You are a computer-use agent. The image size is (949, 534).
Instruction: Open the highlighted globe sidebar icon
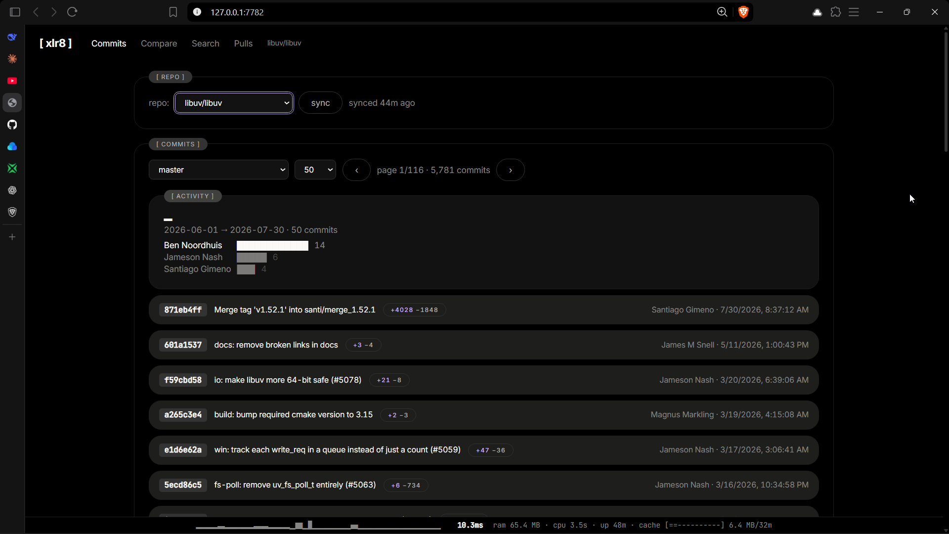coord(12,103)
